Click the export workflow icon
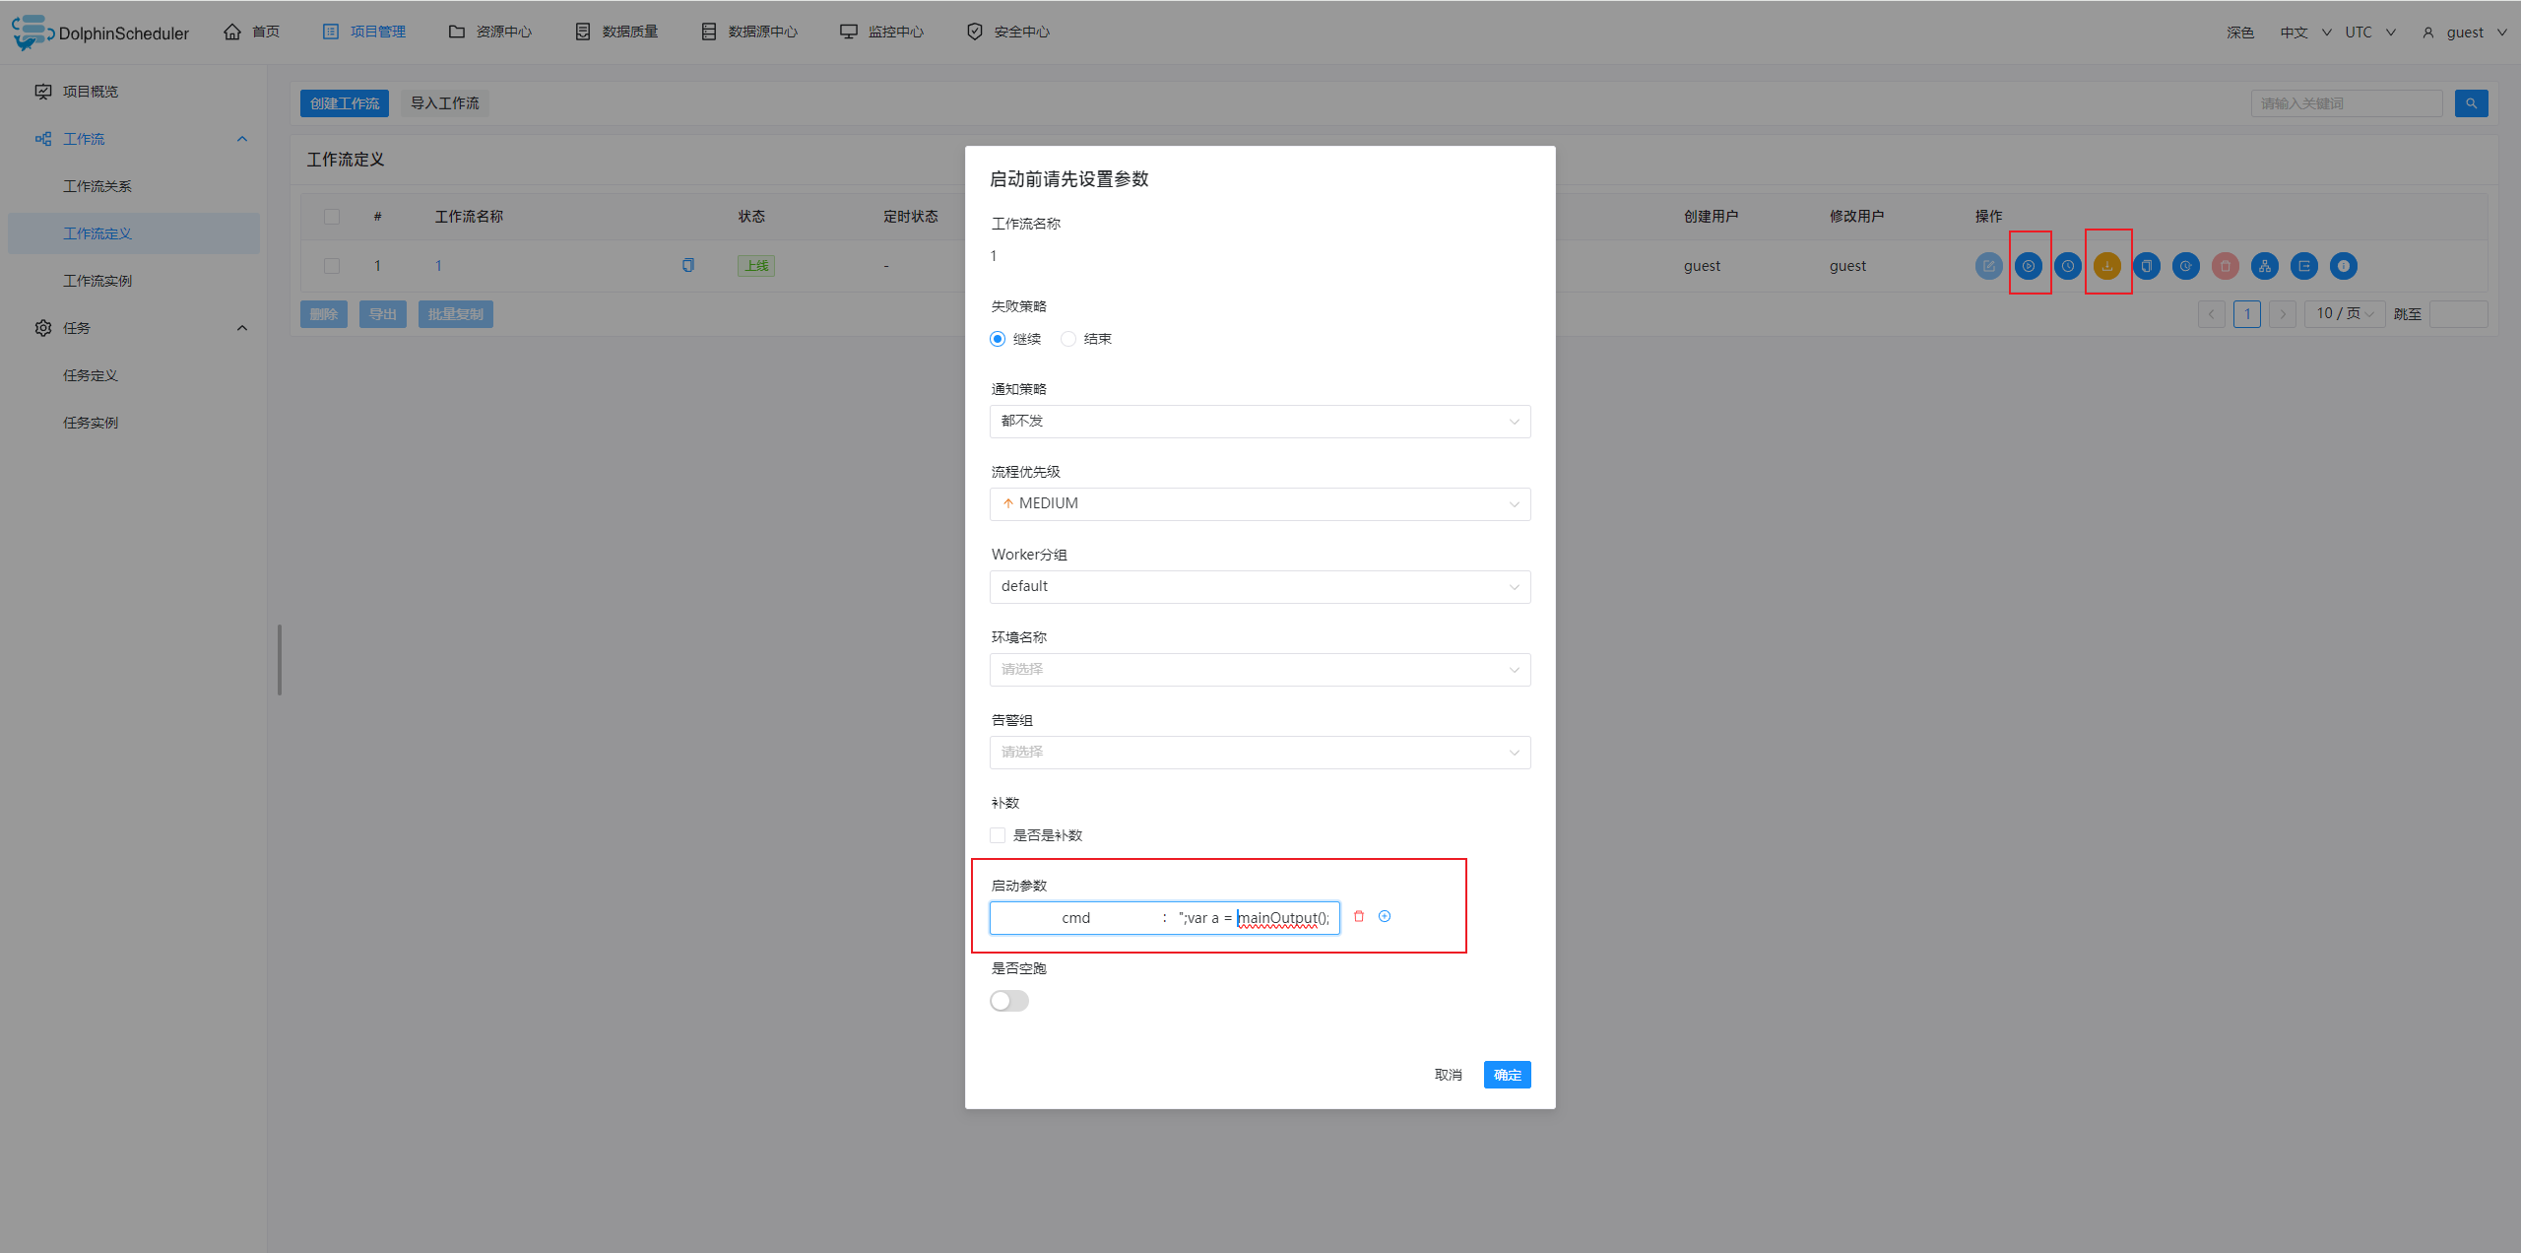The image size is (2521, 1253). coord(2303,266)
